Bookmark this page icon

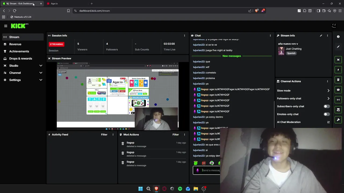[68, 11]
